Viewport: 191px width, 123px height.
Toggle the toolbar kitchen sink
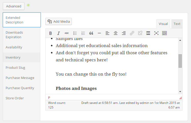[165, 33]
